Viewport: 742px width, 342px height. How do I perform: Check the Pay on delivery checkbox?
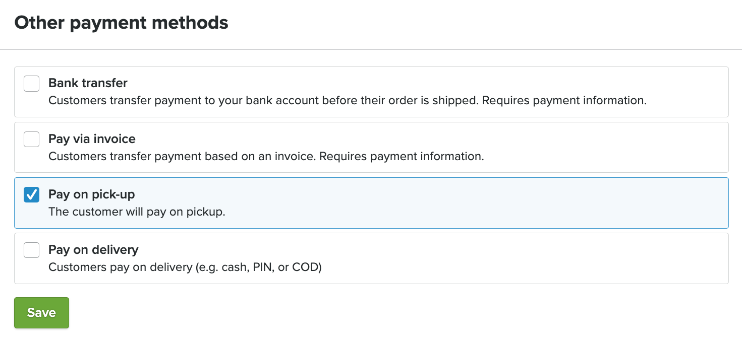pos(31,250)
